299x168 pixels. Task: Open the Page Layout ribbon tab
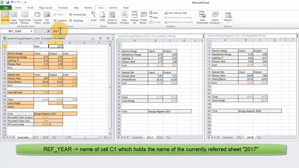pyautogui.click(x=46, y=7)
